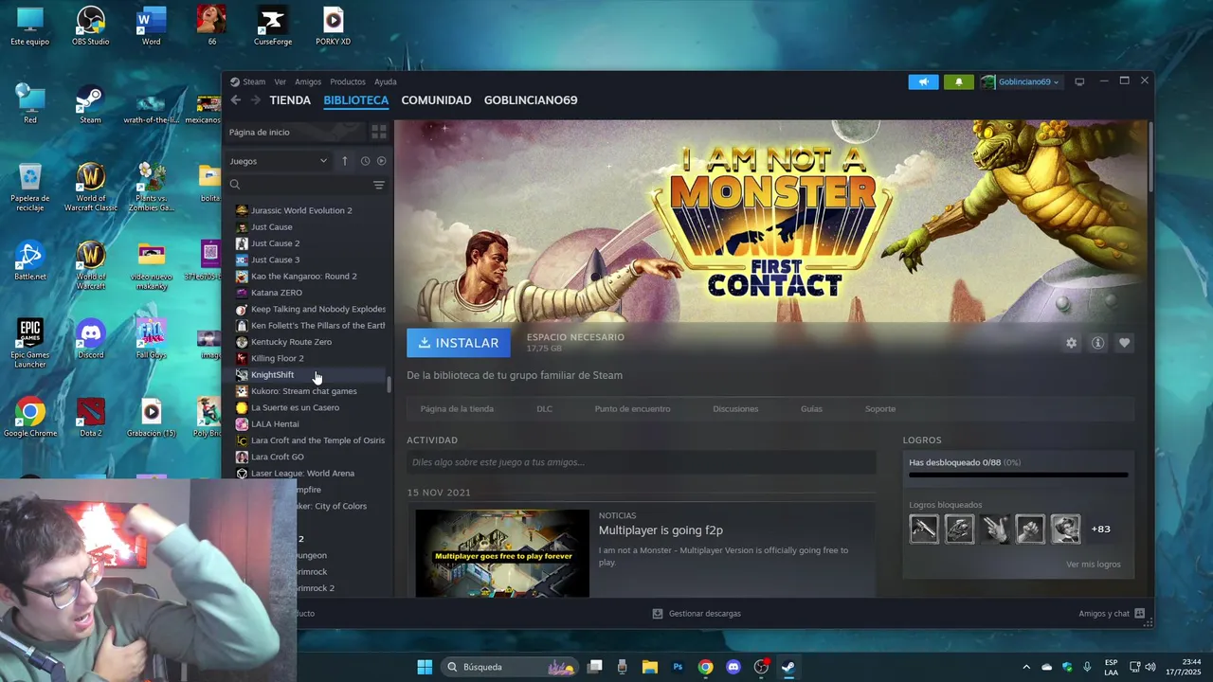Click the achievements progress bar
The width and height of the screenshot is (1213, 682).
tap(1019, 476)
